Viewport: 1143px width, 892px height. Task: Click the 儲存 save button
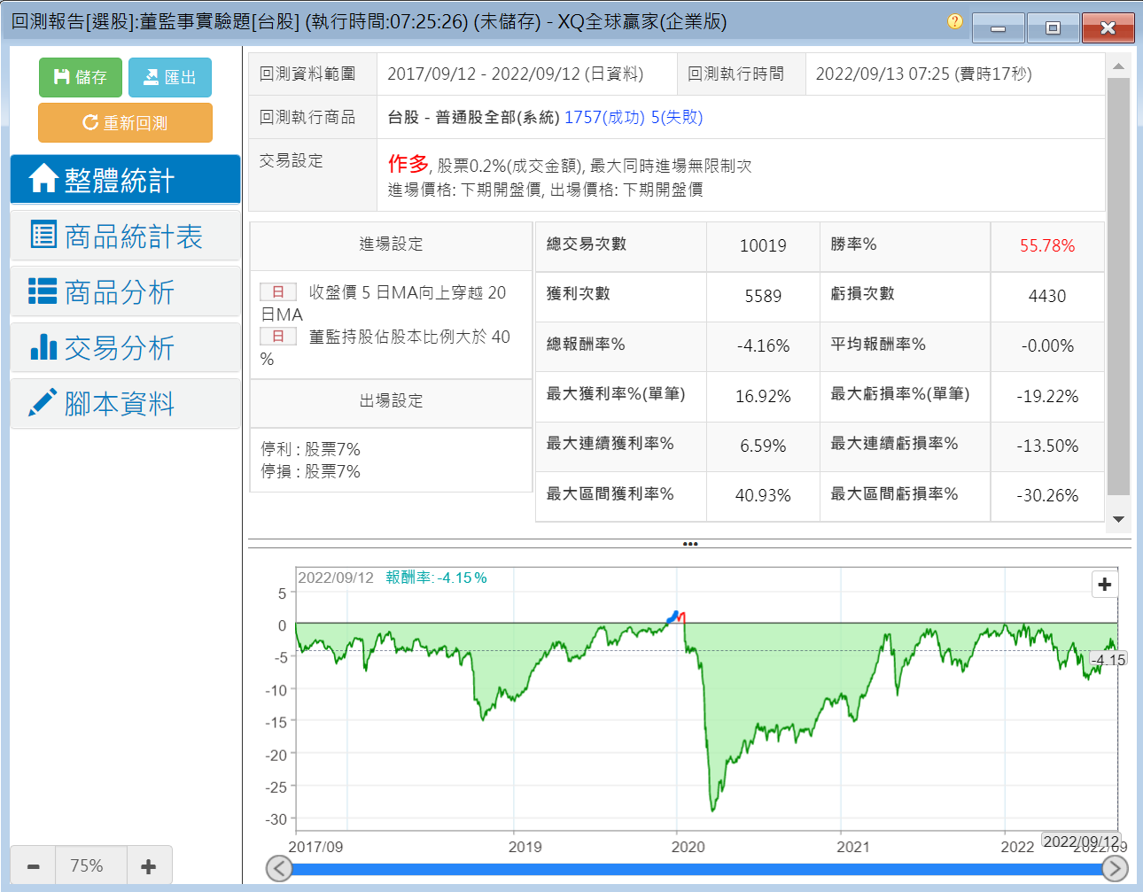(80, 77)
